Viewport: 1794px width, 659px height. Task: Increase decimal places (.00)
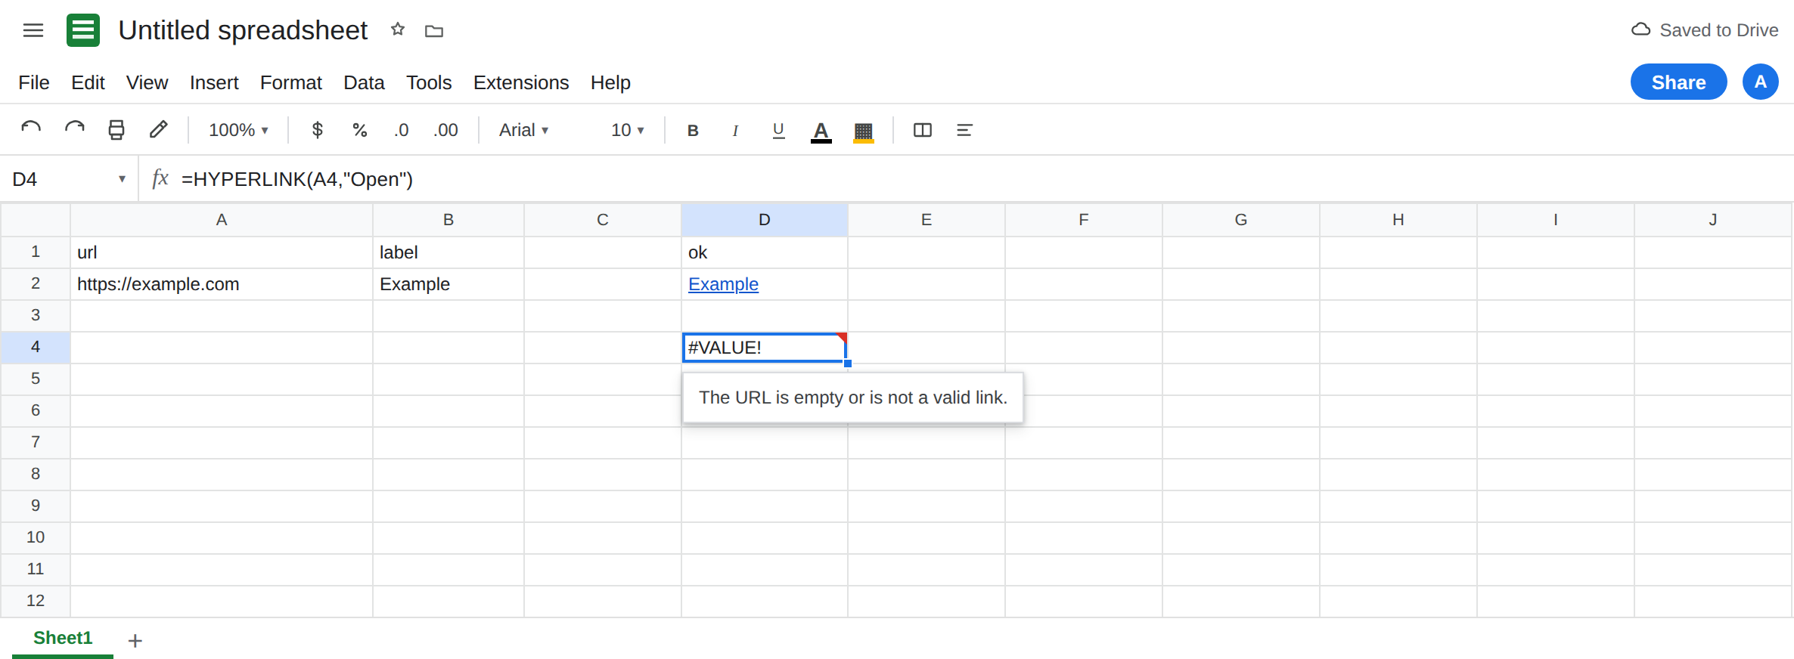445,130
